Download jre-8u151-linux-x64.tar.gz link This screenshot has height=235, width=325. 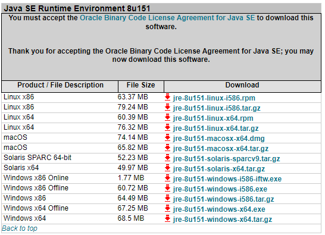[x=215, y=129]
